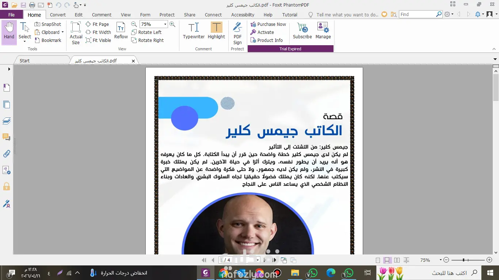Select the Typewriter tool
This screenshot has width=499, height=280.
click(x=194, y=31)
